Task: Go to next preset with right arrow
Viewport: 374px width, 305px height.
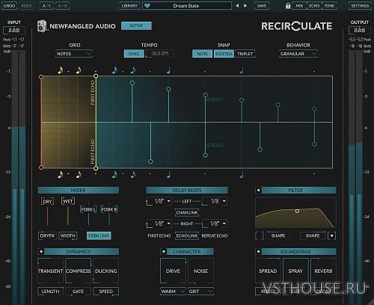Action: point(245,5)
